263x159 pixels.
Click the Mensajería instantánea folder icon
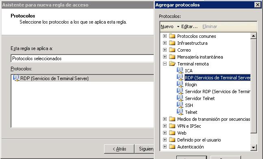(172, 57)
